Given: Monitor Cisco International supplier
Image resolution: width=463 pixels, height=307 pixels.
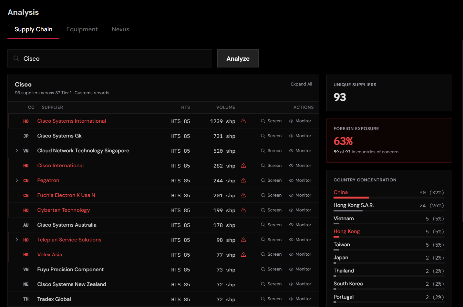Looking at the screenshot, I should (x=300, y=166).
